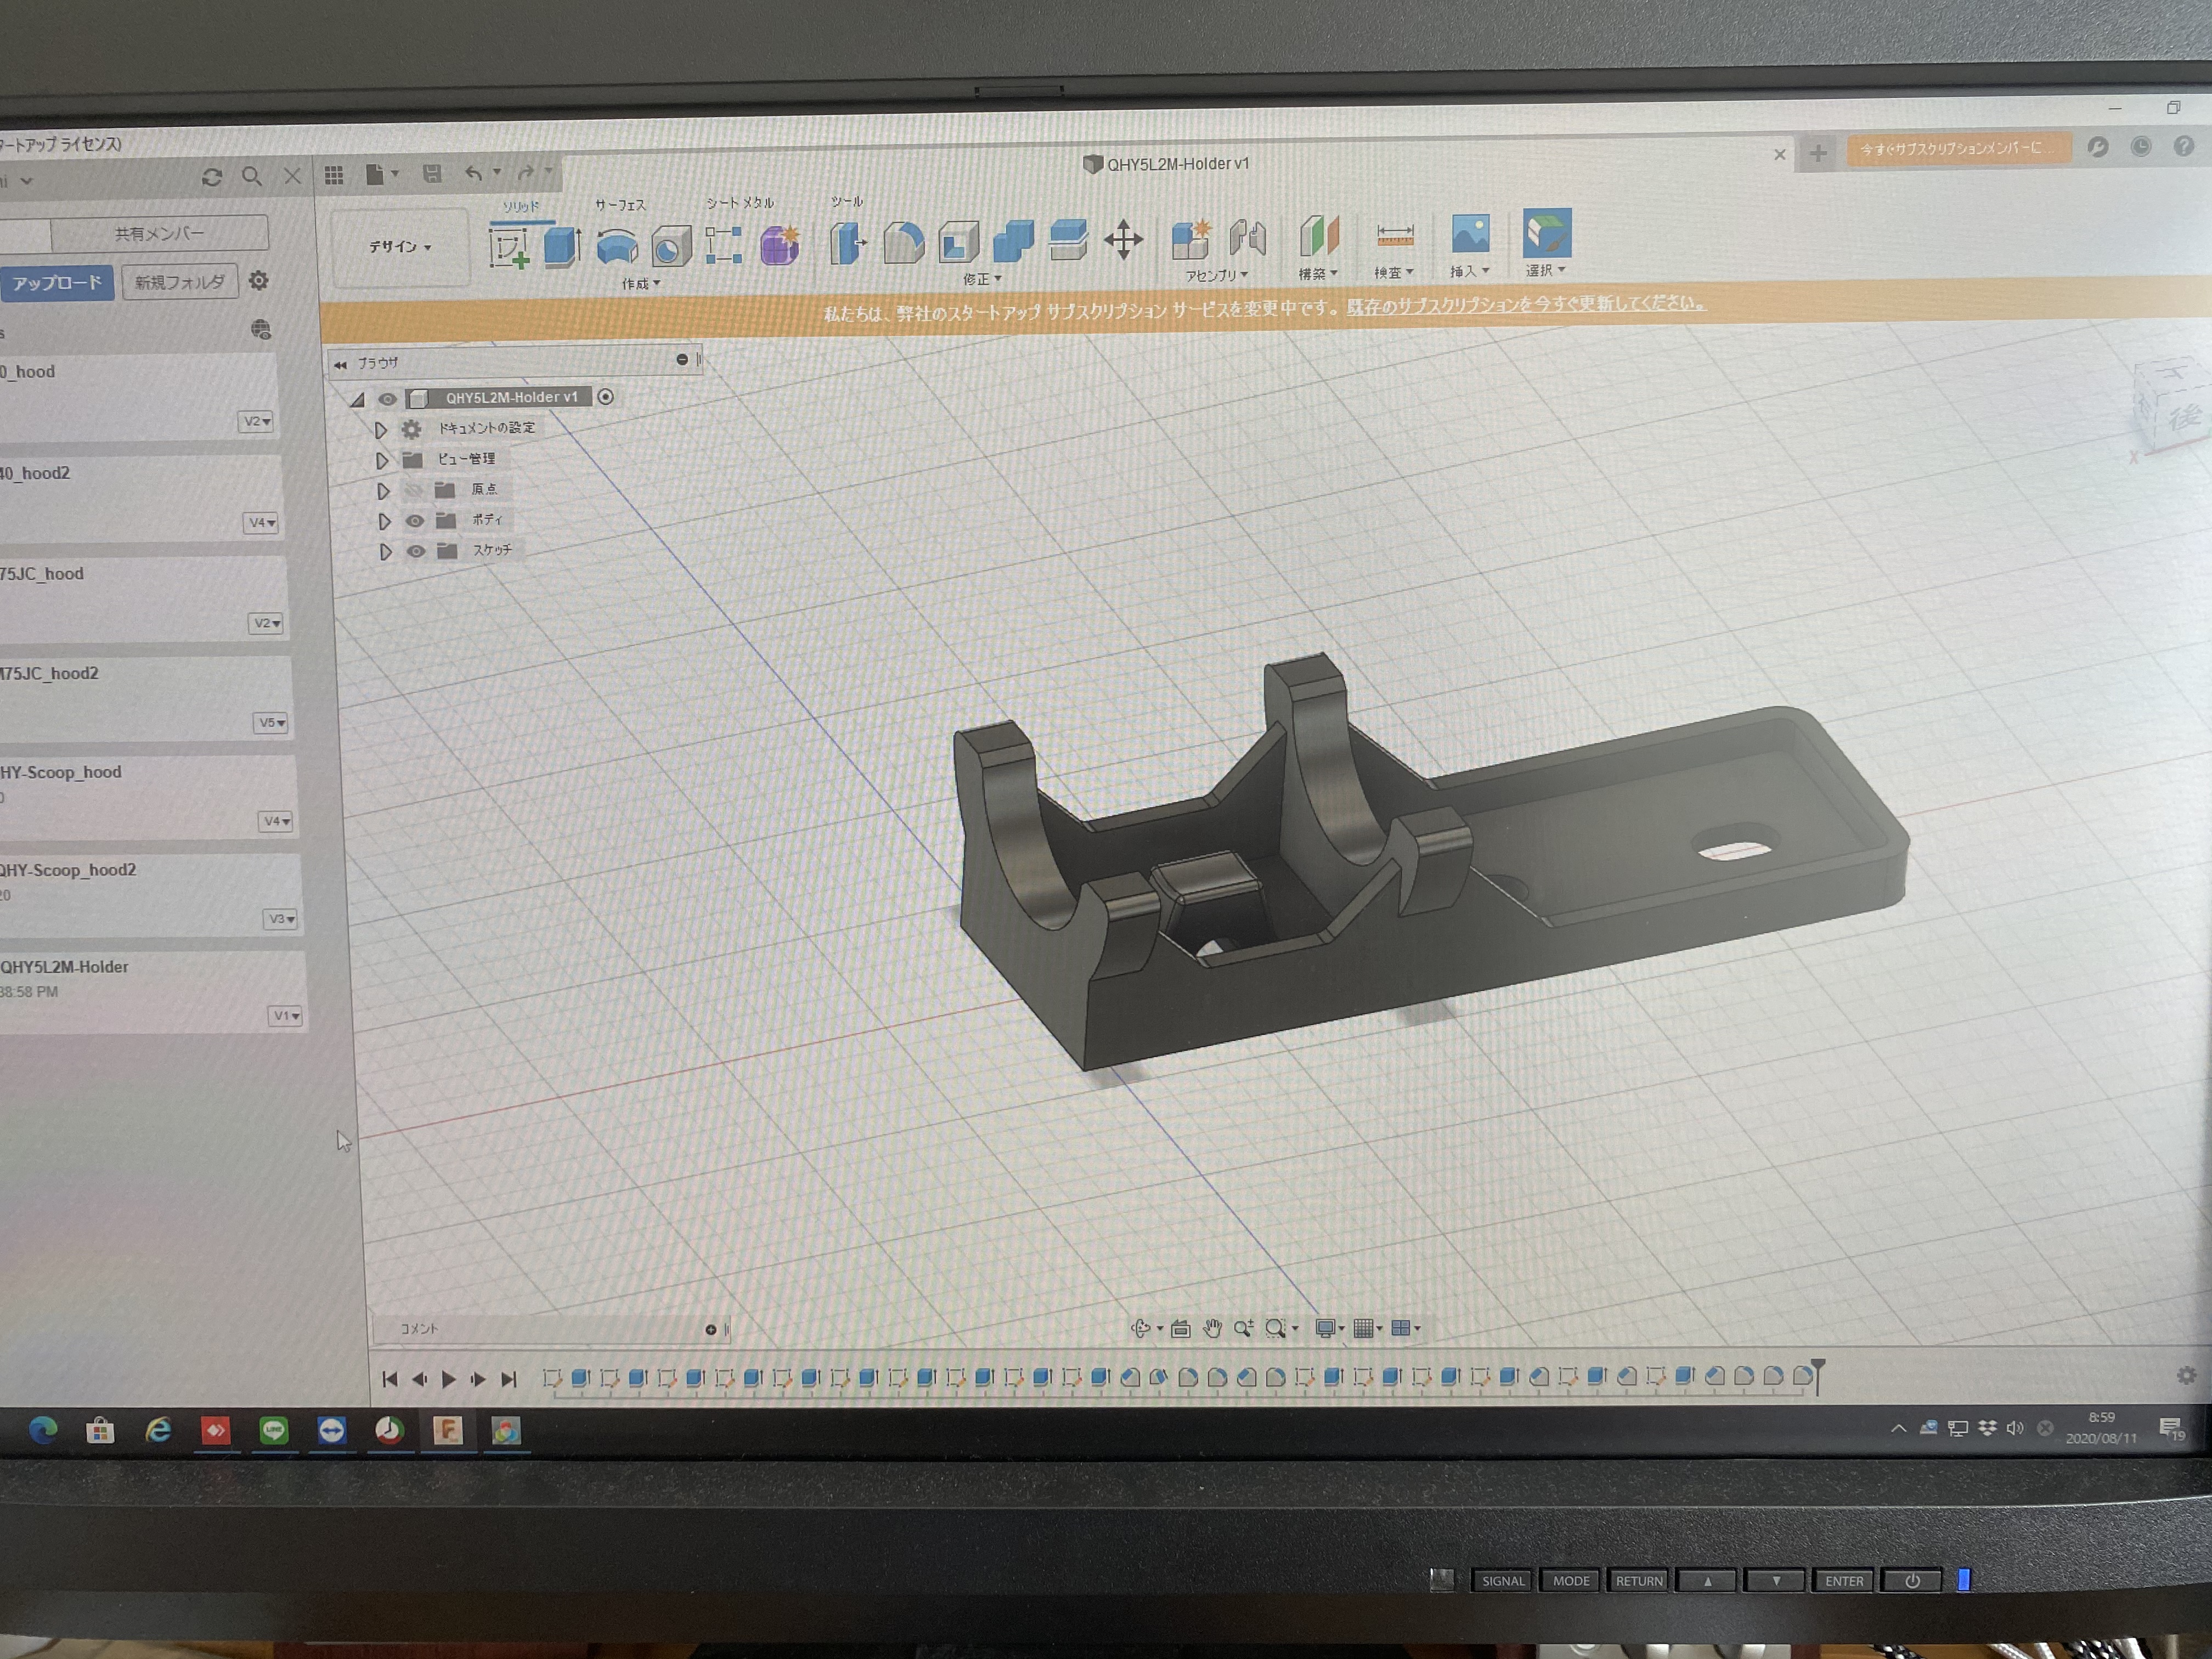The image size is (2212, 1659).
Task: Toggle visibility of the ボディ folder
Action: (x=414, y=521)
